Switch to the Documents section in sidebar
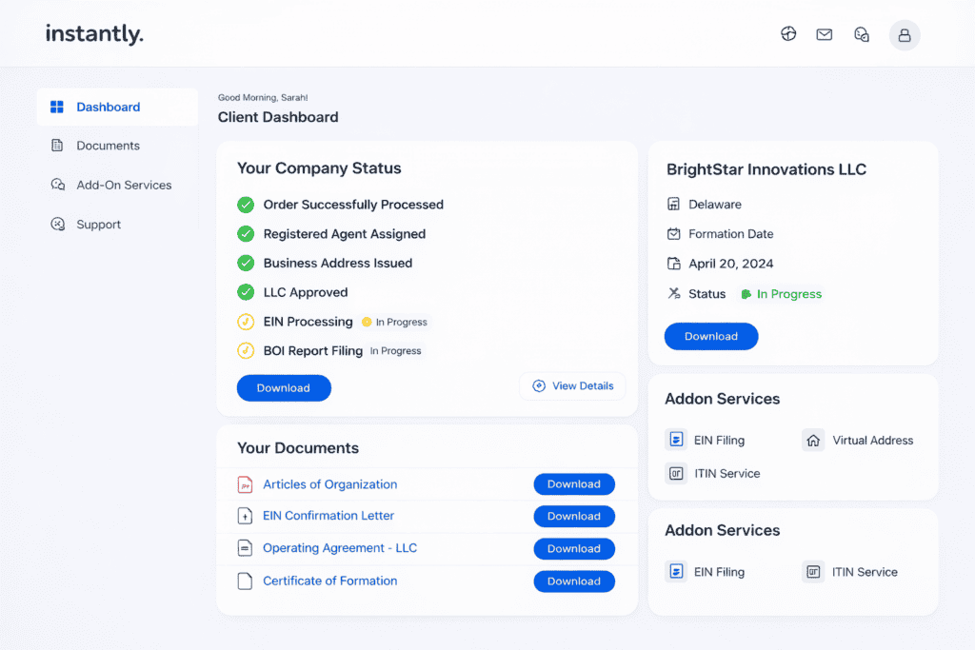 pos(108,146)
